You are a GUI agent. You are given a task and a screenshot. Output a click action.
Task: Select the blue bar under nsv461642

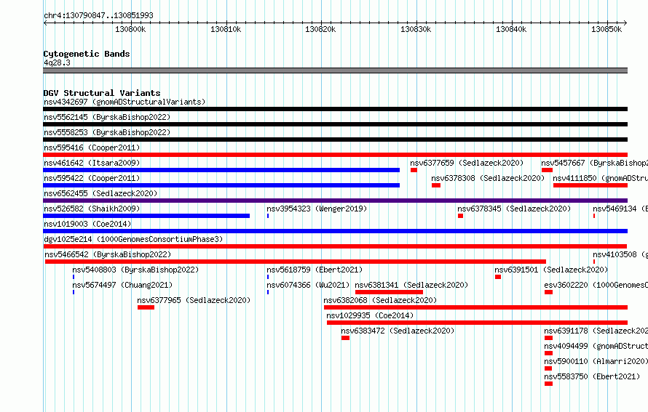pos(221,170)
